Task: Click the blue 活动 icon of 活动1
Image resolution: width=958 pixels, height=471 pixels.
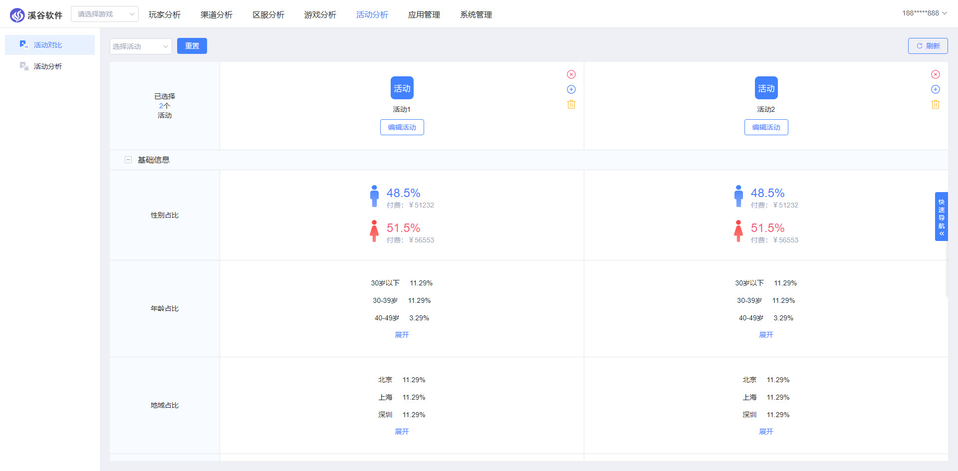Action: click(402, 88)
